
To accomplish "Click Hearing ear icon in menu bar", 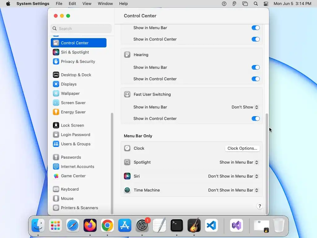I will coord(234,4).
